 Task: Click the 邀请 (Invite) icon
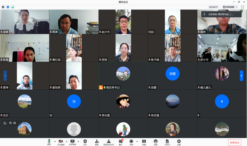(97, 142)
